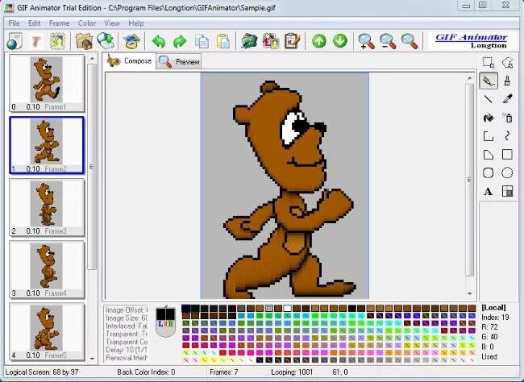The height and width of the screenshot is (382, 524).
Task: Click the plain magnifier zoom icon
Action: click(410, 41)
